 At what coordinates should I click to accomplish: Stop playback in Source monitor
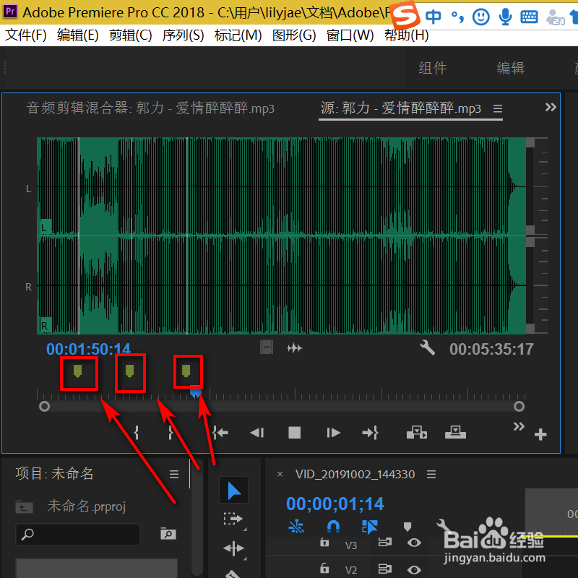pos(294,432)
